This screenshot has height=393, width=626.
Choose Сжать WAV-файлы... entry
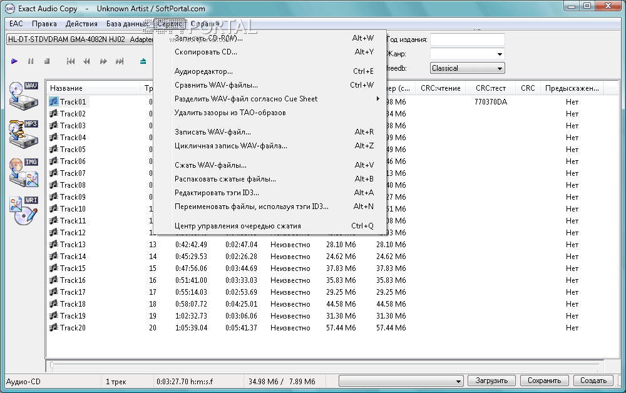point(270,165)
